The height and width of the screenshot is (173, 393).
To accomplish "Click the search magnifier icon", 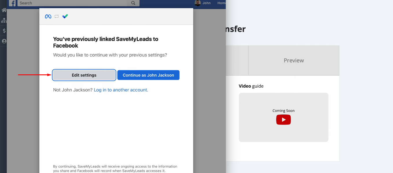I will pos(133,3).
